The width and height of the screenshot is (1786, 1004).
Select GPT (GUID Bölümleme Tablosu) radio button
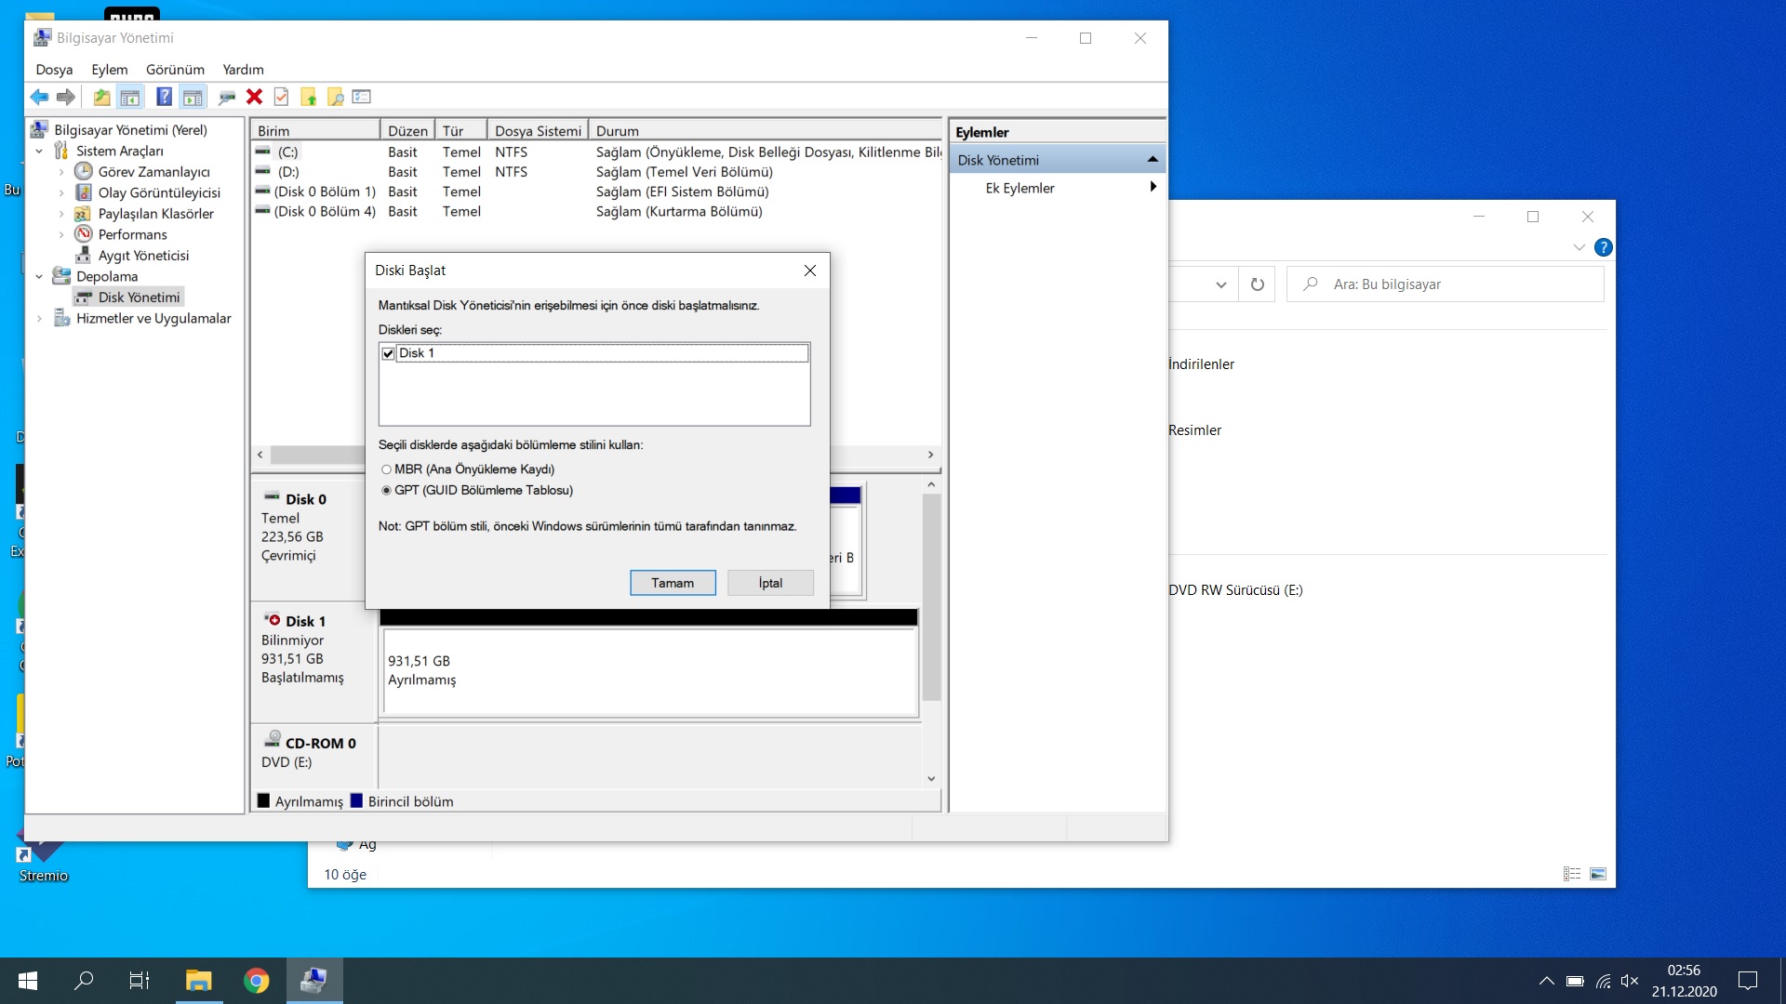(x=386, y=491)
